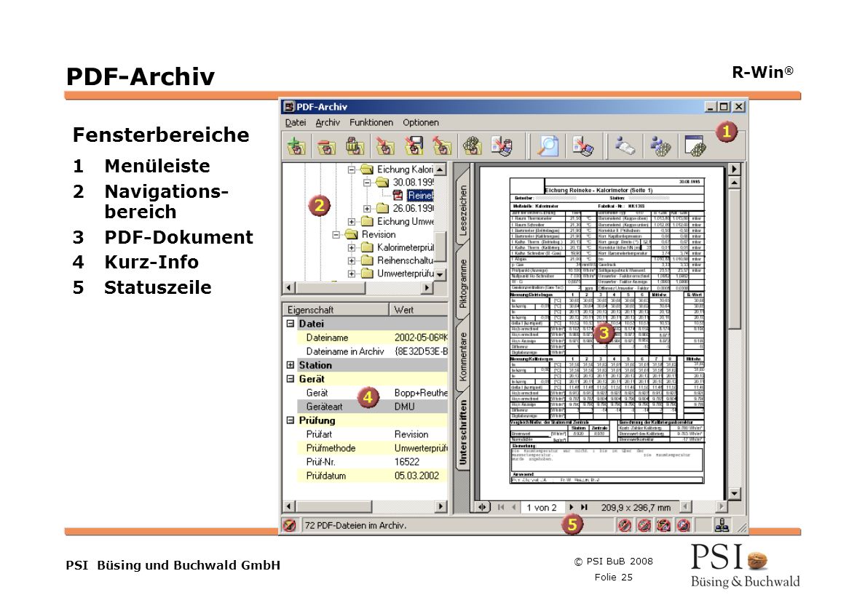Click the pane splitter toggle beside page navigation

point(482,508)
